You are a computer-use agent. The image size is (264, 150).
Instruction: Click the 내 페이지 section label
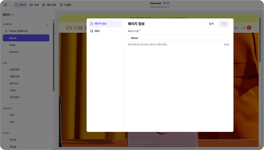[x=7, y=24]
